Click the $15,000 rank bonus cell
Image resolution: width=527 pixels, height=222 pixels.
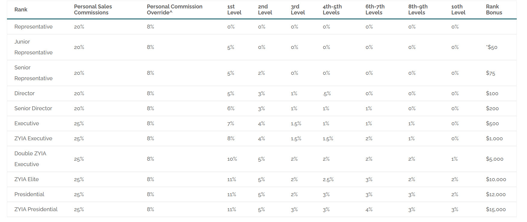point(496,209)
